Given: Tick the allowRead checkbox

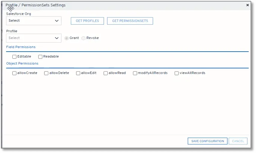Looking at the screenshot, I should tap(106, 73).
